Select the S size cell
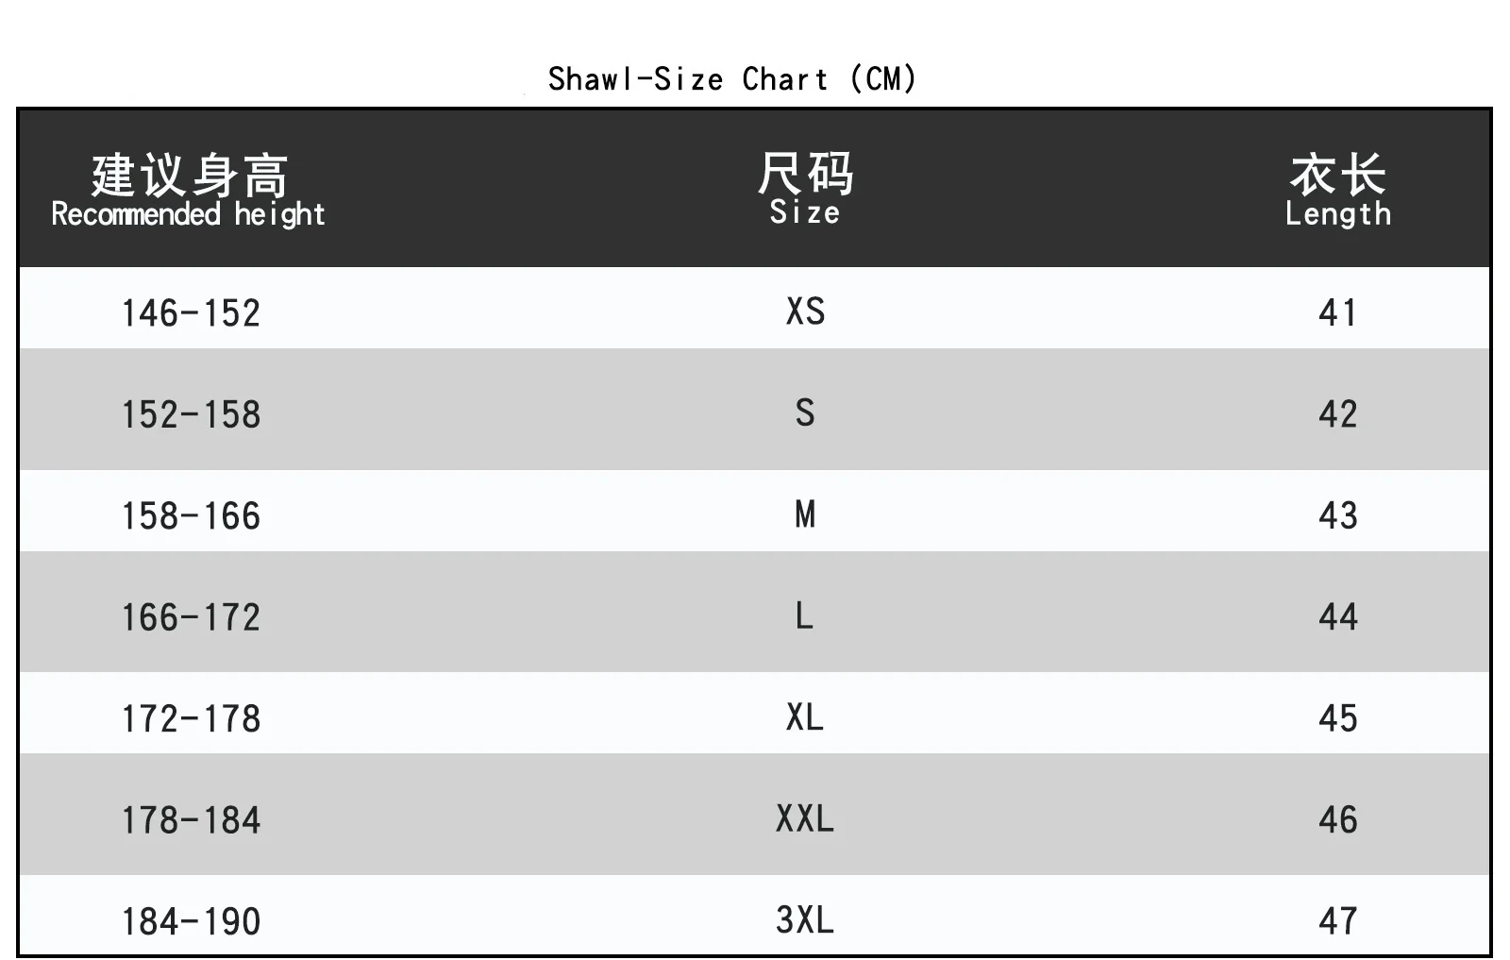 point(805,413)
